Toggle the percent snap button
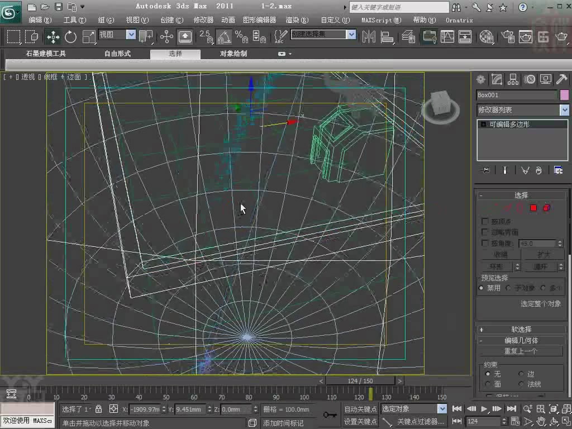 241,37
